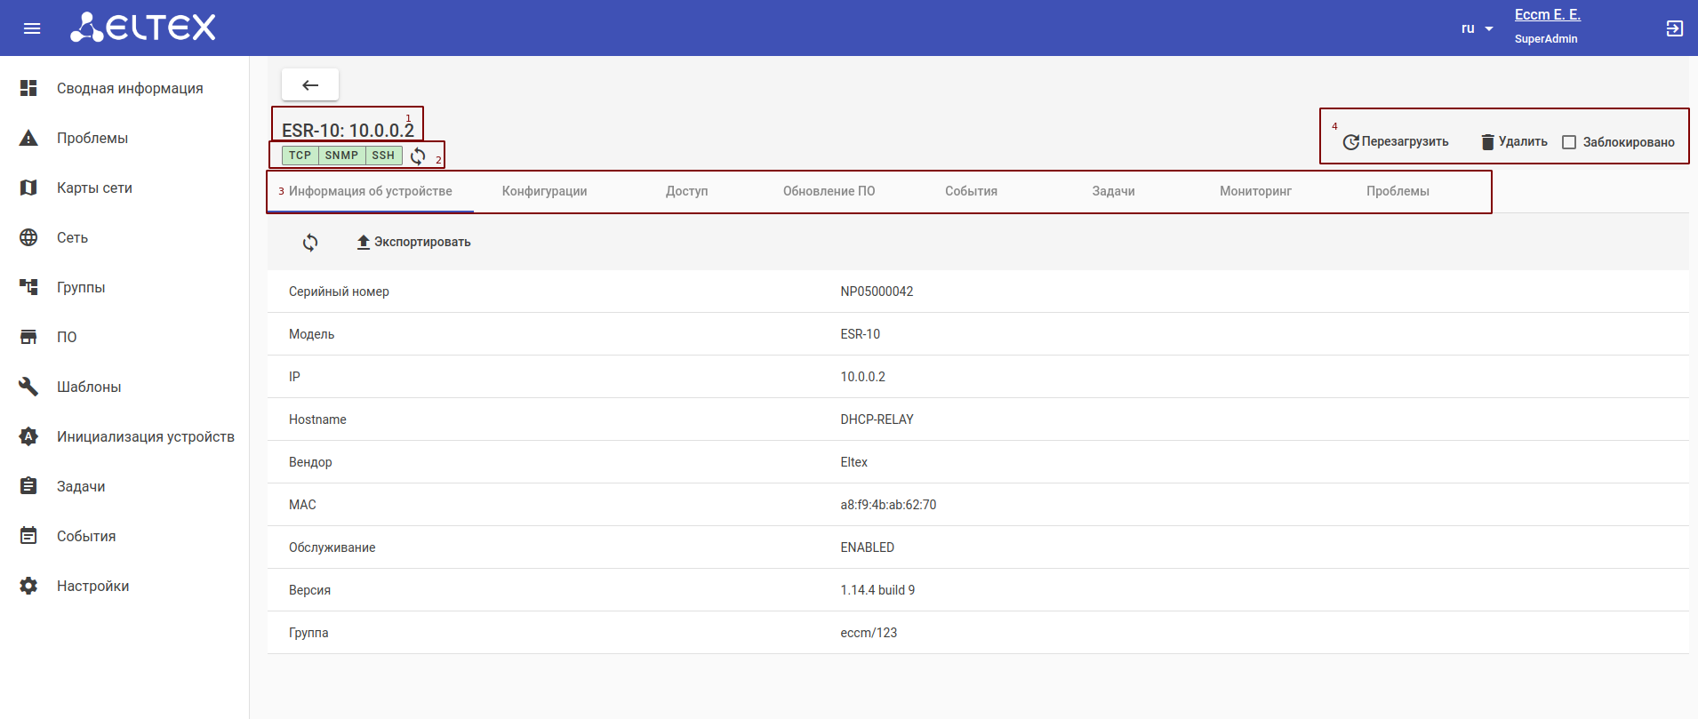Click the Templates wrench icon
Screen dimensions: 1698x719
click(x=28, y=387)
